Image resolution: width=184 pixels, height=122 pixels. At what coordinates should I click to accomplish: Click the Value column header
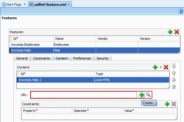click(x=148, y=111)
